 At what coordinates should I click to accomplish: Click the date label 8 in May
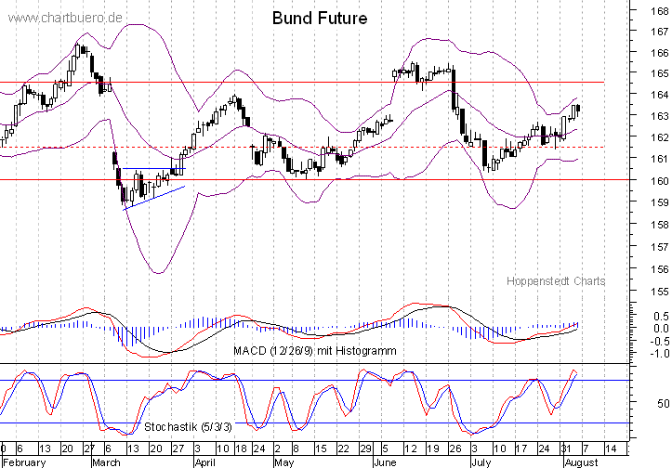296,449
